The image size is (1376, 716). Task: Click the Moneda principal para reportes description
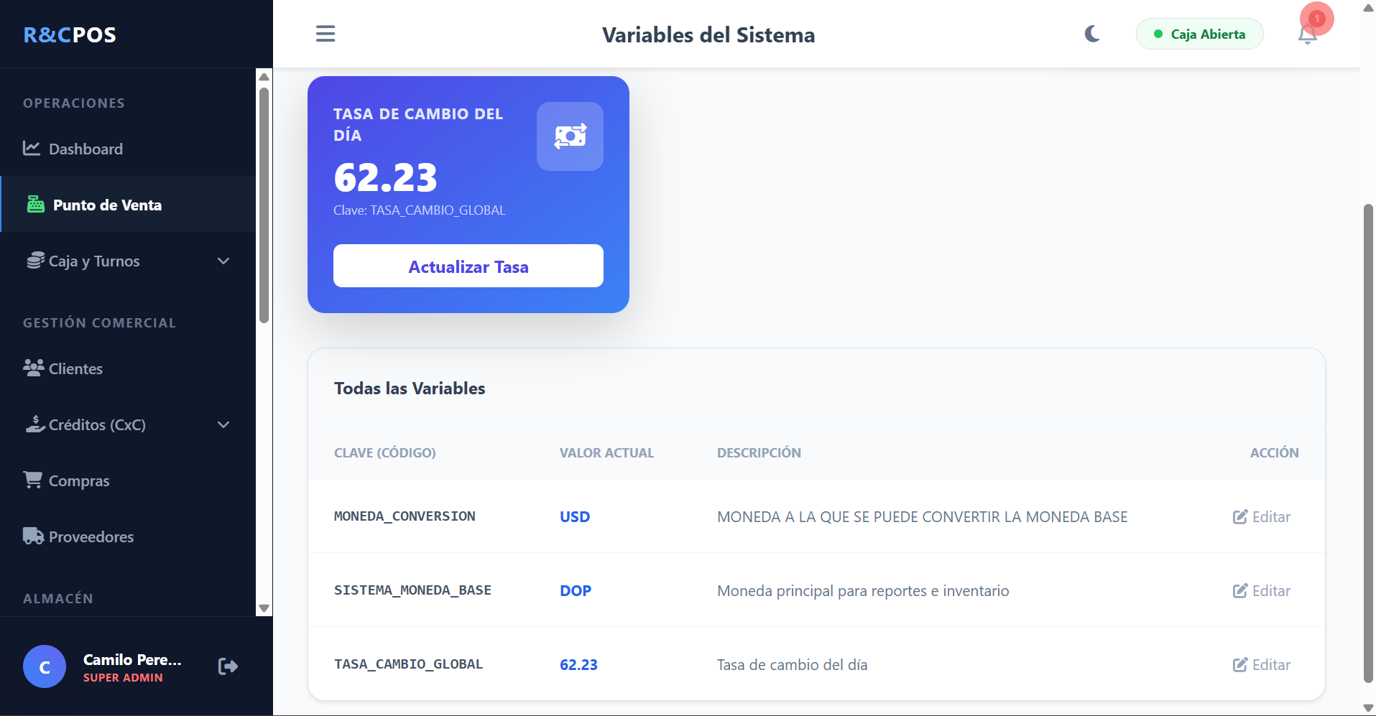[x=863, y=590]
